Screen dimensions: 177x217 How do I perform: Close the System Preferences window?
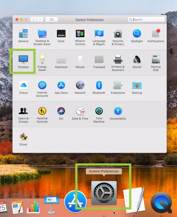click(x=17, y=19)
